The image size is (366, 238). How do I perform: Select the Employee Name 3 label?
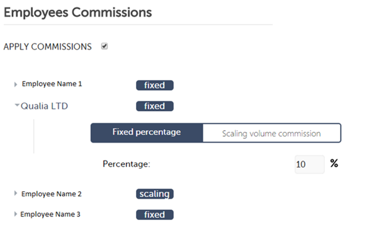50,214
